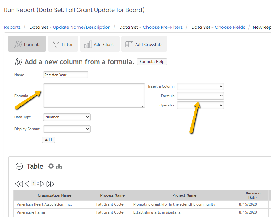Open the Filter toolbar tab
The height and width of the screenshot is (217, 271).
tap(63, 44)
